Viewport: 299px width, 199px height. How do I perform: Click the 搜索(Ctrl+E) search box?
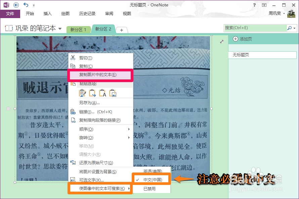[255, 28]
